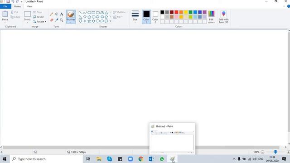Viewport: 290px width, 163px height.
Task: Click the Type here to search box
Action: click(x=47, y=159)
